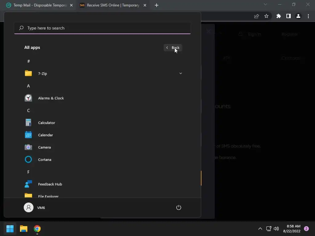This screenshot has height=236, width=315.
Task: Click the search magnifier icon
Action: (x=21, y=28)
